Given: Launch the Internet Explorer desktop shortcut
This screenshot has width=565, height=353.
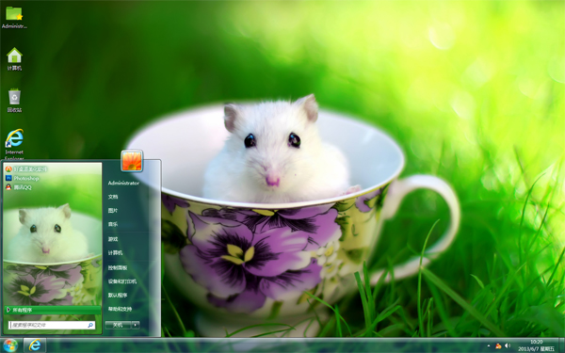Looking at the screenshot, I should [14, 144].
